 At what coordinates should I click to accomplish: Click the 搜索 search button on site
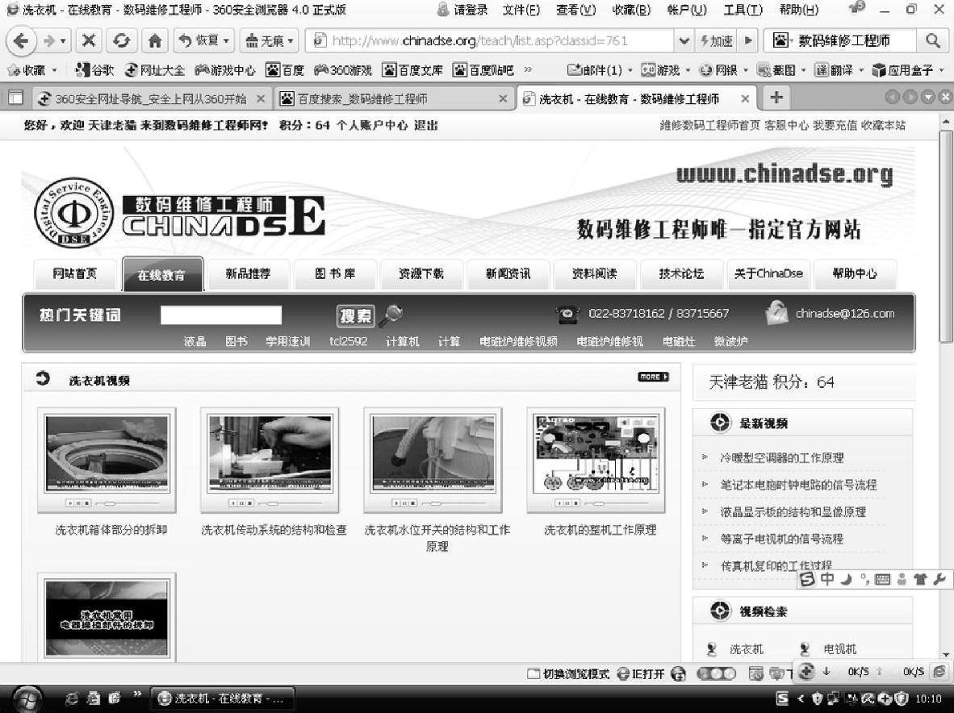pyautogui.click(x=355, y=315)
